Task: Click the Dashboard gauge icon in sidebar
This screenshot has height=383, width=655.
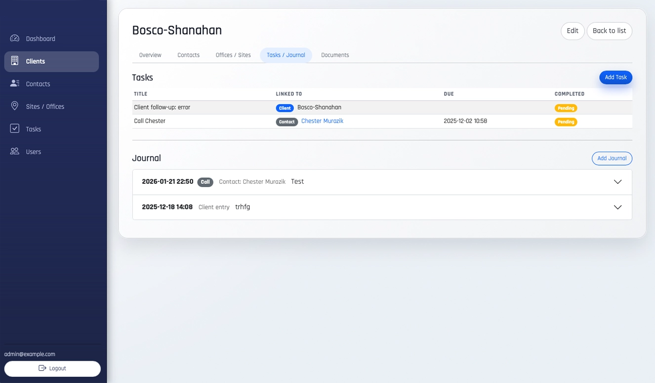Action: click(x=15, y=39)
